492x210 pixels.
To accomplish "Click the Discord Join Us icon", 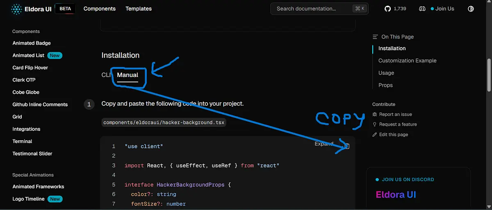I will (422, 9).
